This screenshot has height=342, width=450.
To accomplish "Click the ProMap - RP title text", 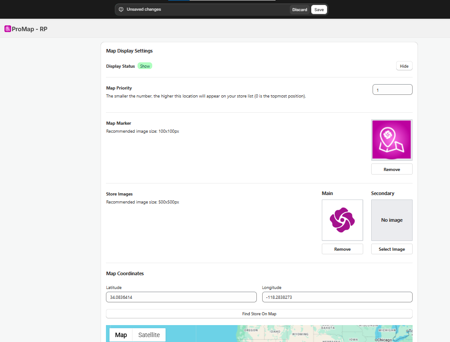I will pyautogui.click(x=29, y=29).
